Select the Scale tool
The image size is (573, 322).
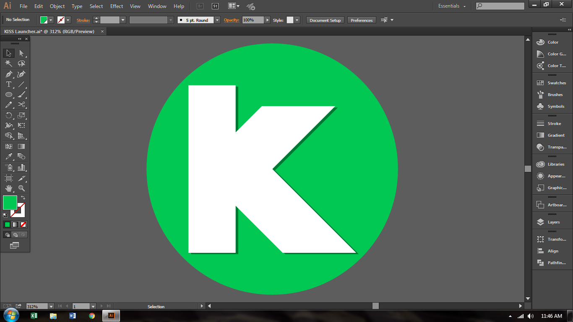click(x=21, y=115)
